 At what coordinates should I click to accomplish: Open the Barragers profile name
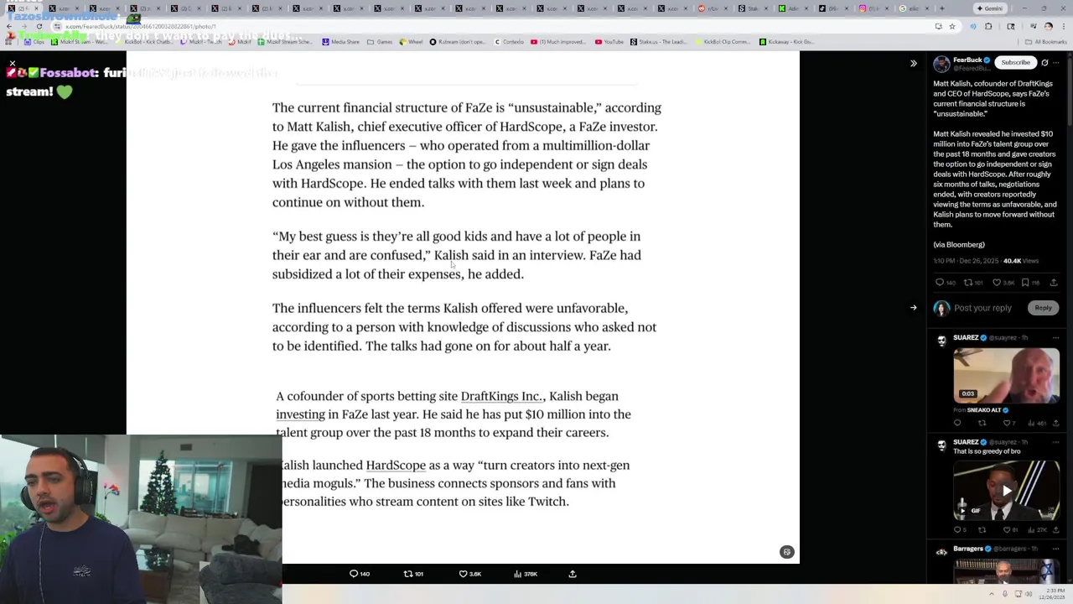pyautogui.click(x=967, y=549)
